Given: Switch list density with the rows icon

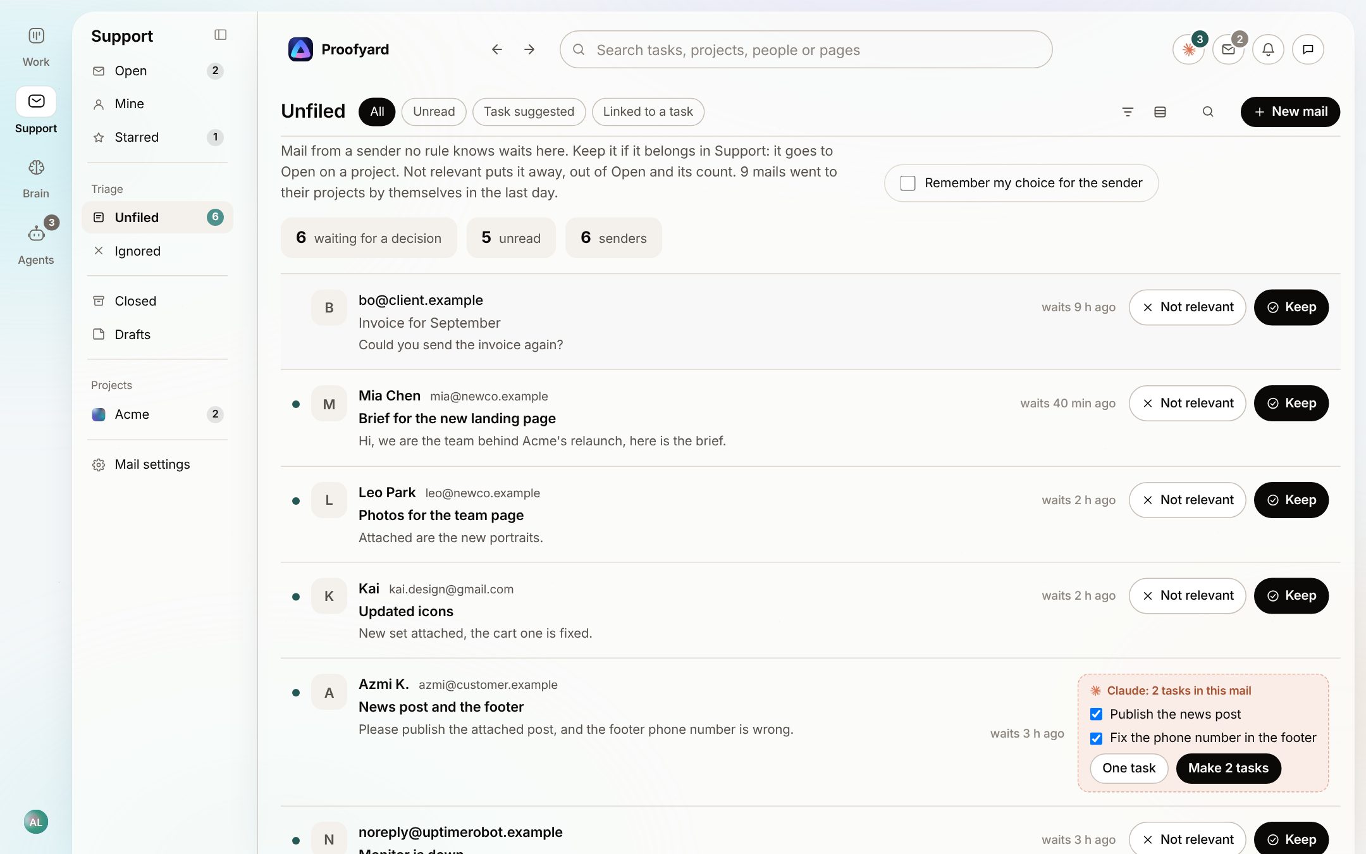Looking at the screenshot, I should tap(1160, 112).
